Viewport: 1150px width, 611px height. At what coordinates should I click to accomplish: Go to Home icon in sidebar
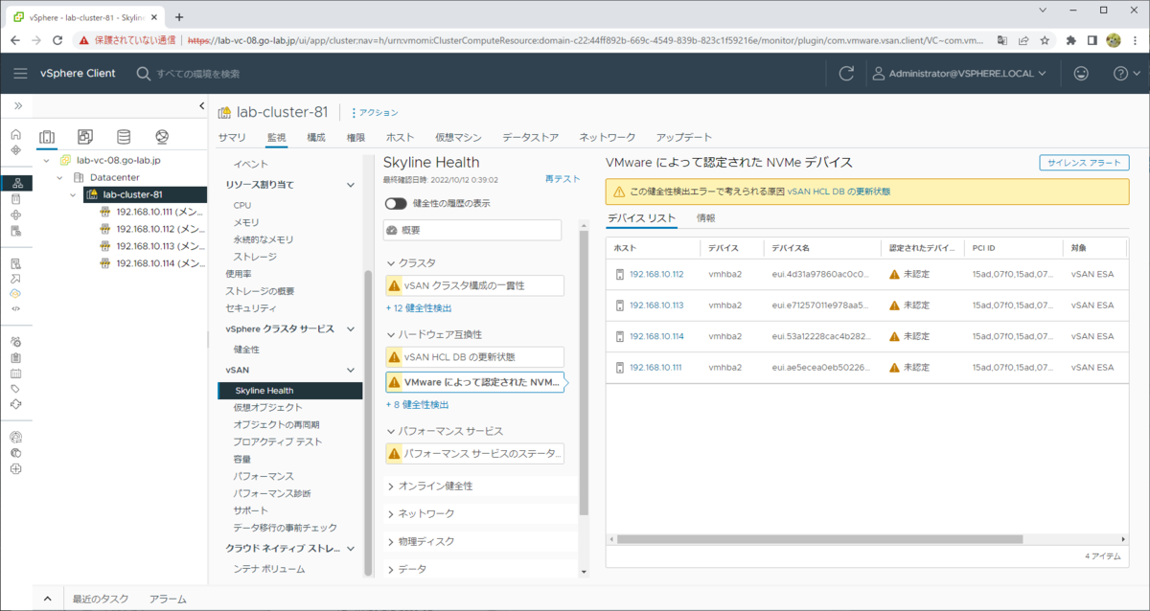[x=16, y=135]
